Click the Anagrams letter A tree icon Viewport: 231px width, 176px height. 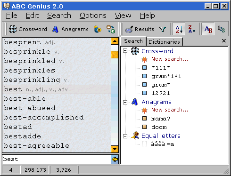135,102
